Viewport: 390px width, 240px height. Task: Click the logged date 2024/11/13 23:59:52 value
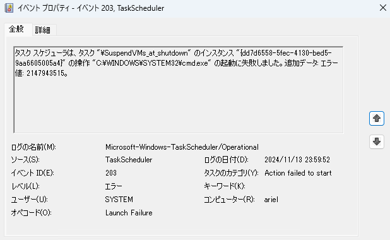[x=297, y=160]
